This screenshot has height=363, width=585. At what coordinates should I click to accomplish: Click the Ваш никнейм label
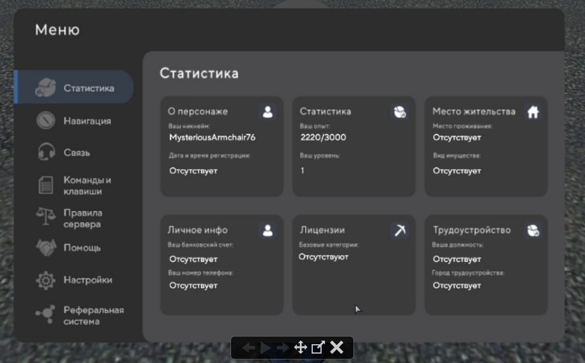point(189,126)
